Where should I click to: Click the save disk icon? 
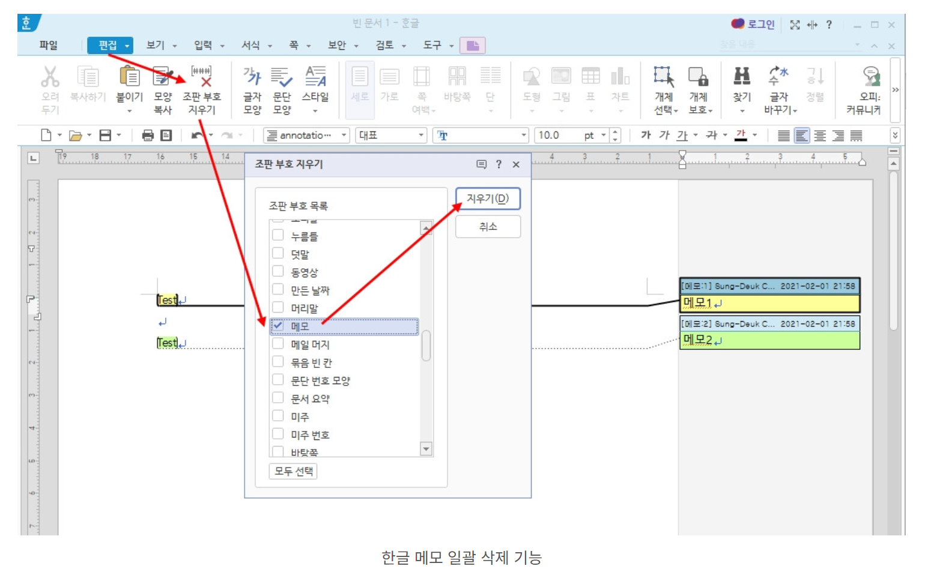click(x=105, y=135)
